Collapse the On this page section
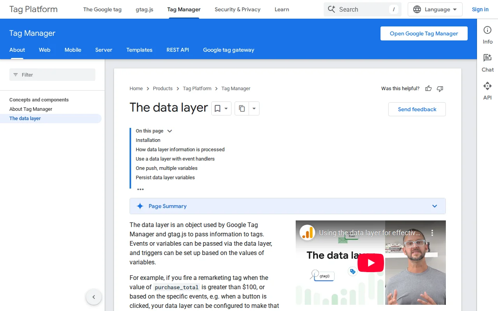 tap(169, 131)
